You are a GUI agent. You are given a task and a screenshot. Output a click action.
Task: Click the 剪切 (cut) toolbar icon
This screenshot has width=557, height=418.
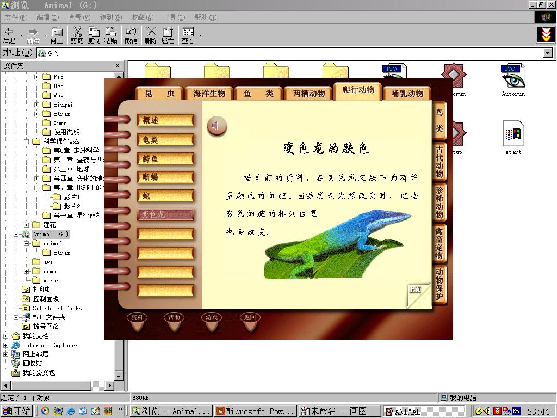point(77,35)
